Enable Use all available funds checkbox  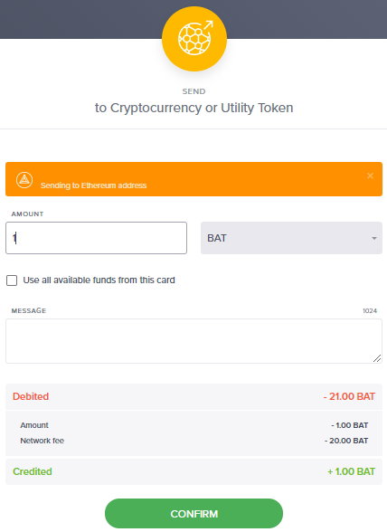click(x=12, y=280)
